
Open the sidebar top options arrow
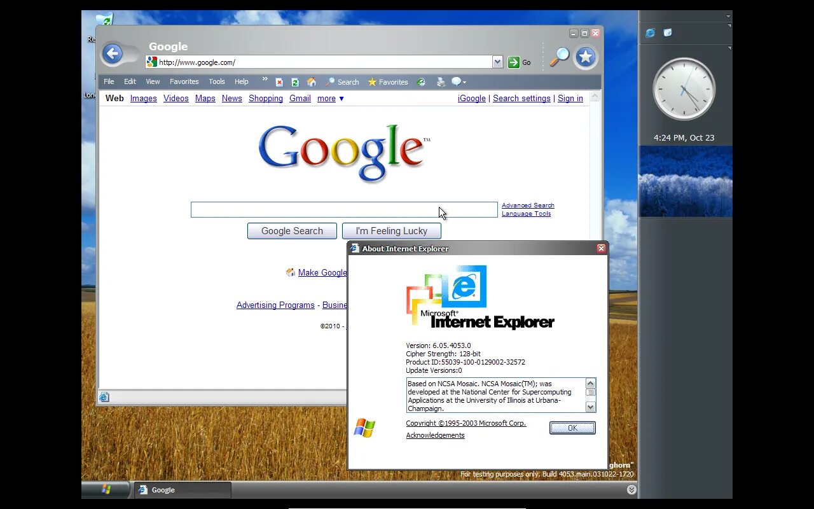(x=728, y=16)
